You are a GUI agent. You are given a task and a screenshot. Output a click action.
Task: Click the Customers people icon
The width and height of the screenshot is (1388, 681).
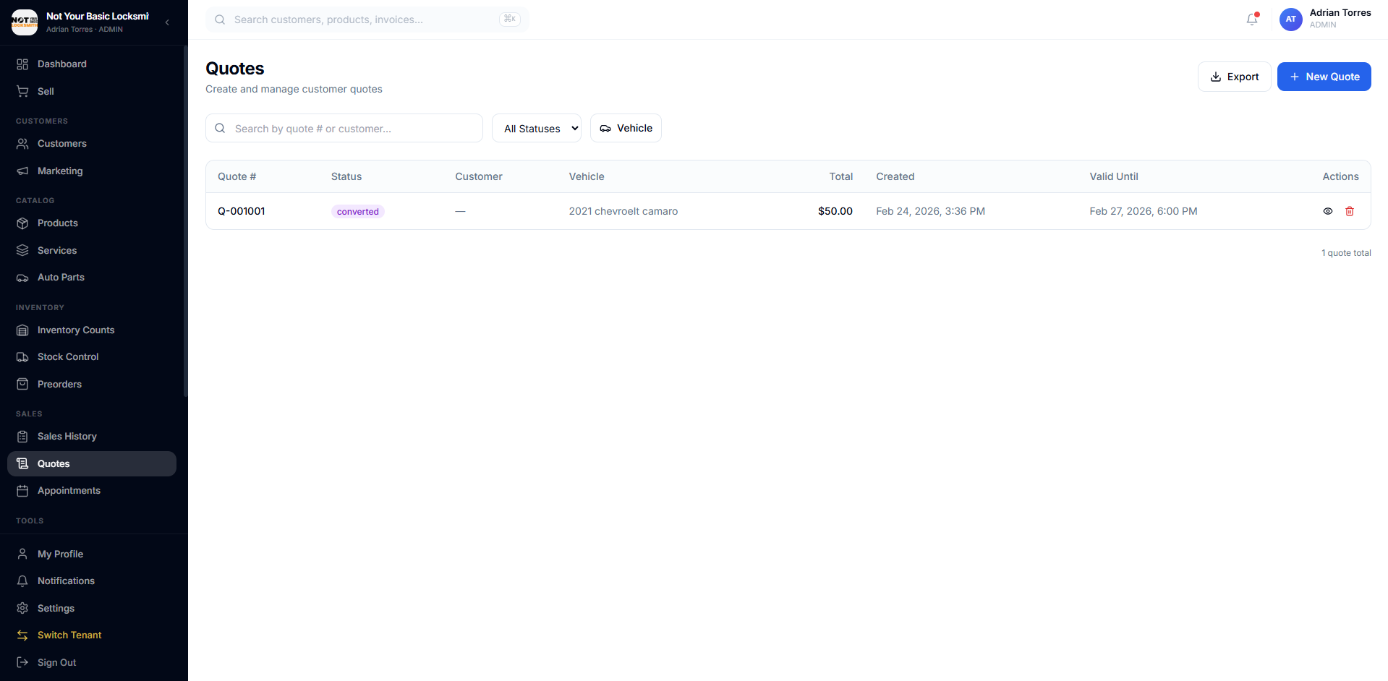coord(22,144)
